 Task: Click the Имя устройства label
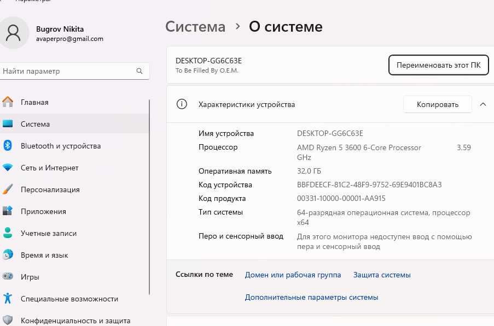coord(226,134)
